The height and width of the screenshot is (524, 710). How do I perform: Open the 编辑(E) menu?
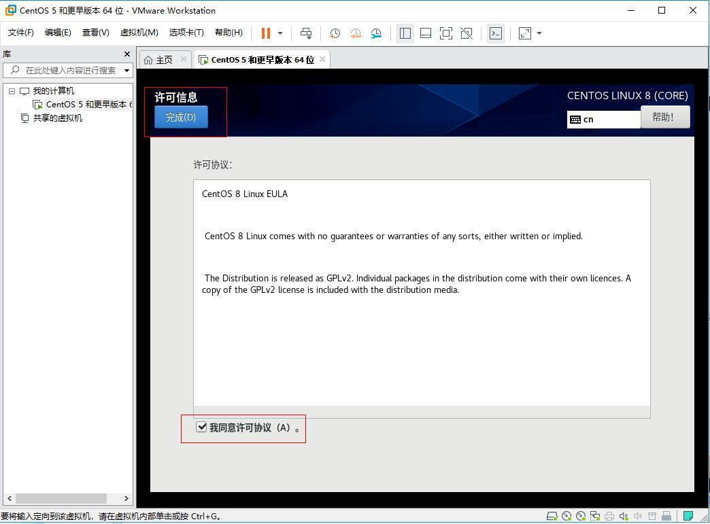(x=58, y=33)
